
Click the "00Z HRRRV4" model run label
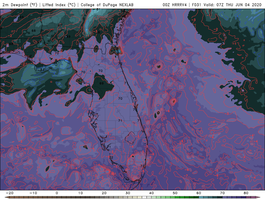[x=175, y=5]
